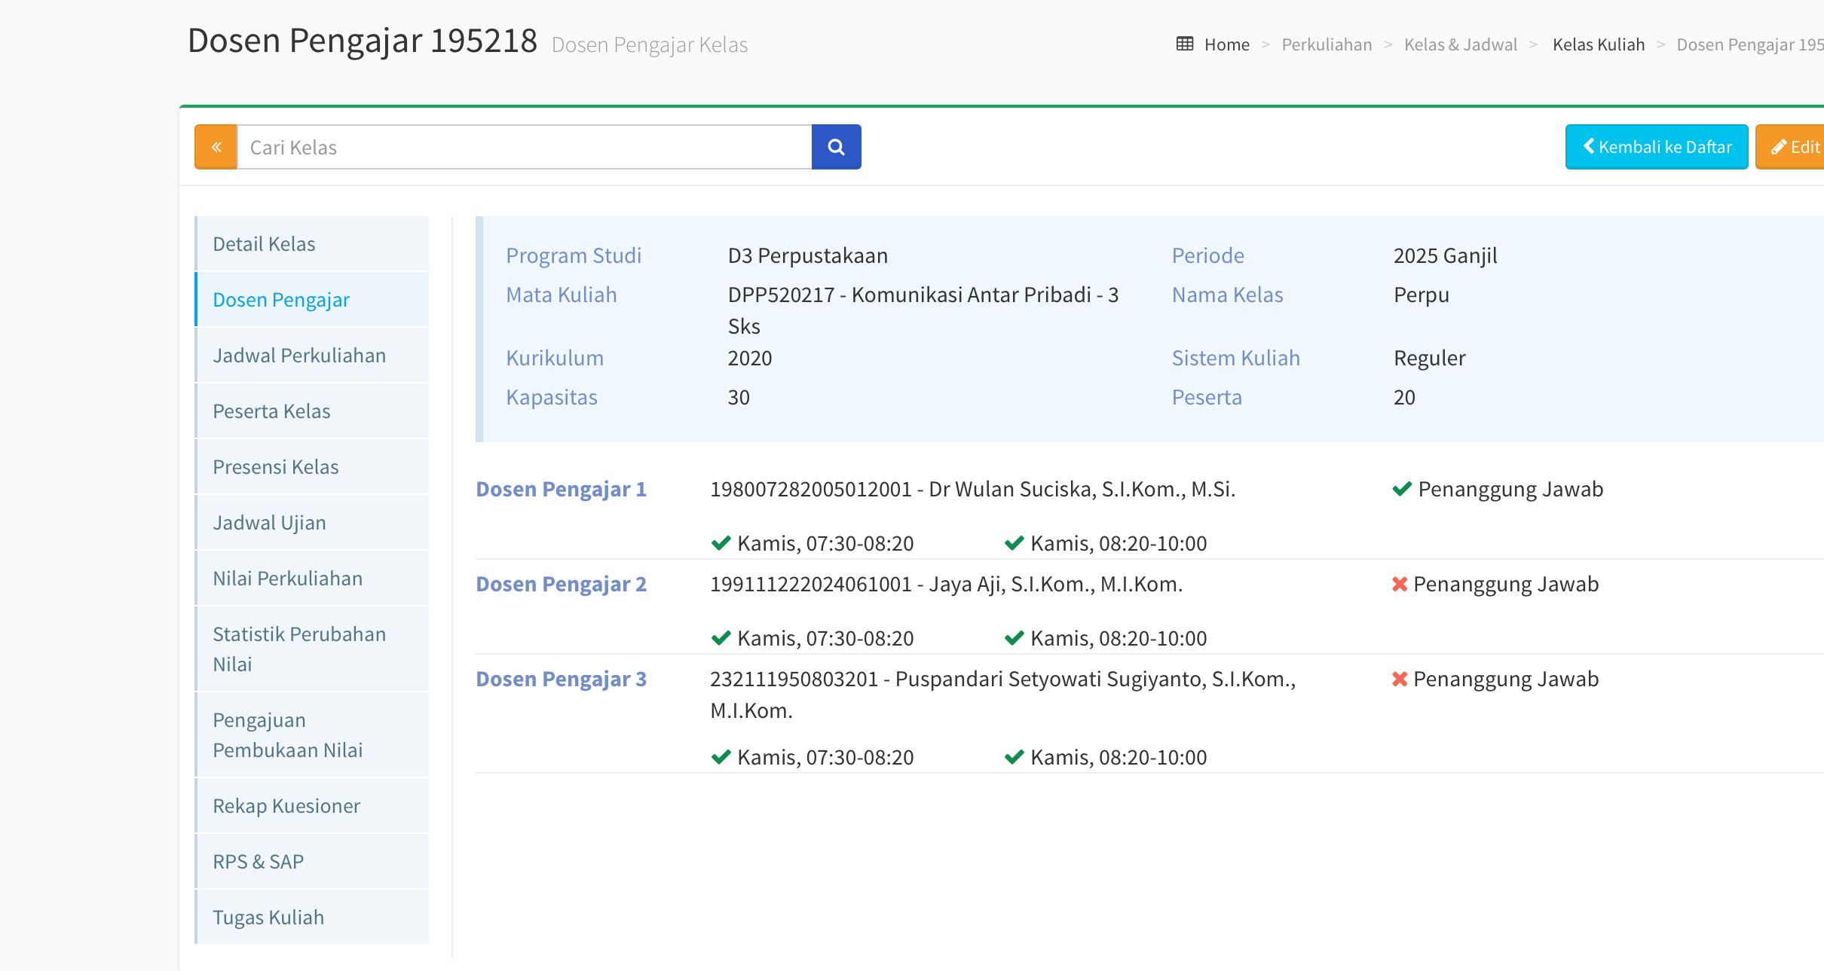
Task: Open RPS & SAP menu item
Action: click(258, 862)
